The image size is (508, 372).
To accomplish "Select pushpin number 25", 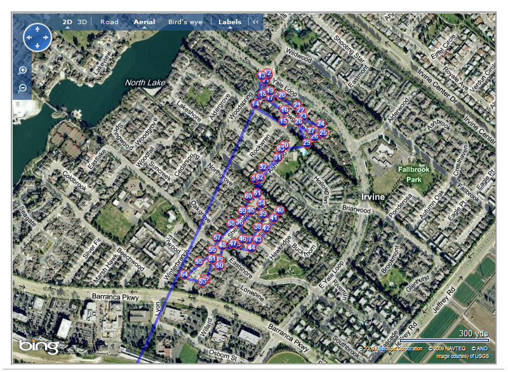I will point(323,132).
